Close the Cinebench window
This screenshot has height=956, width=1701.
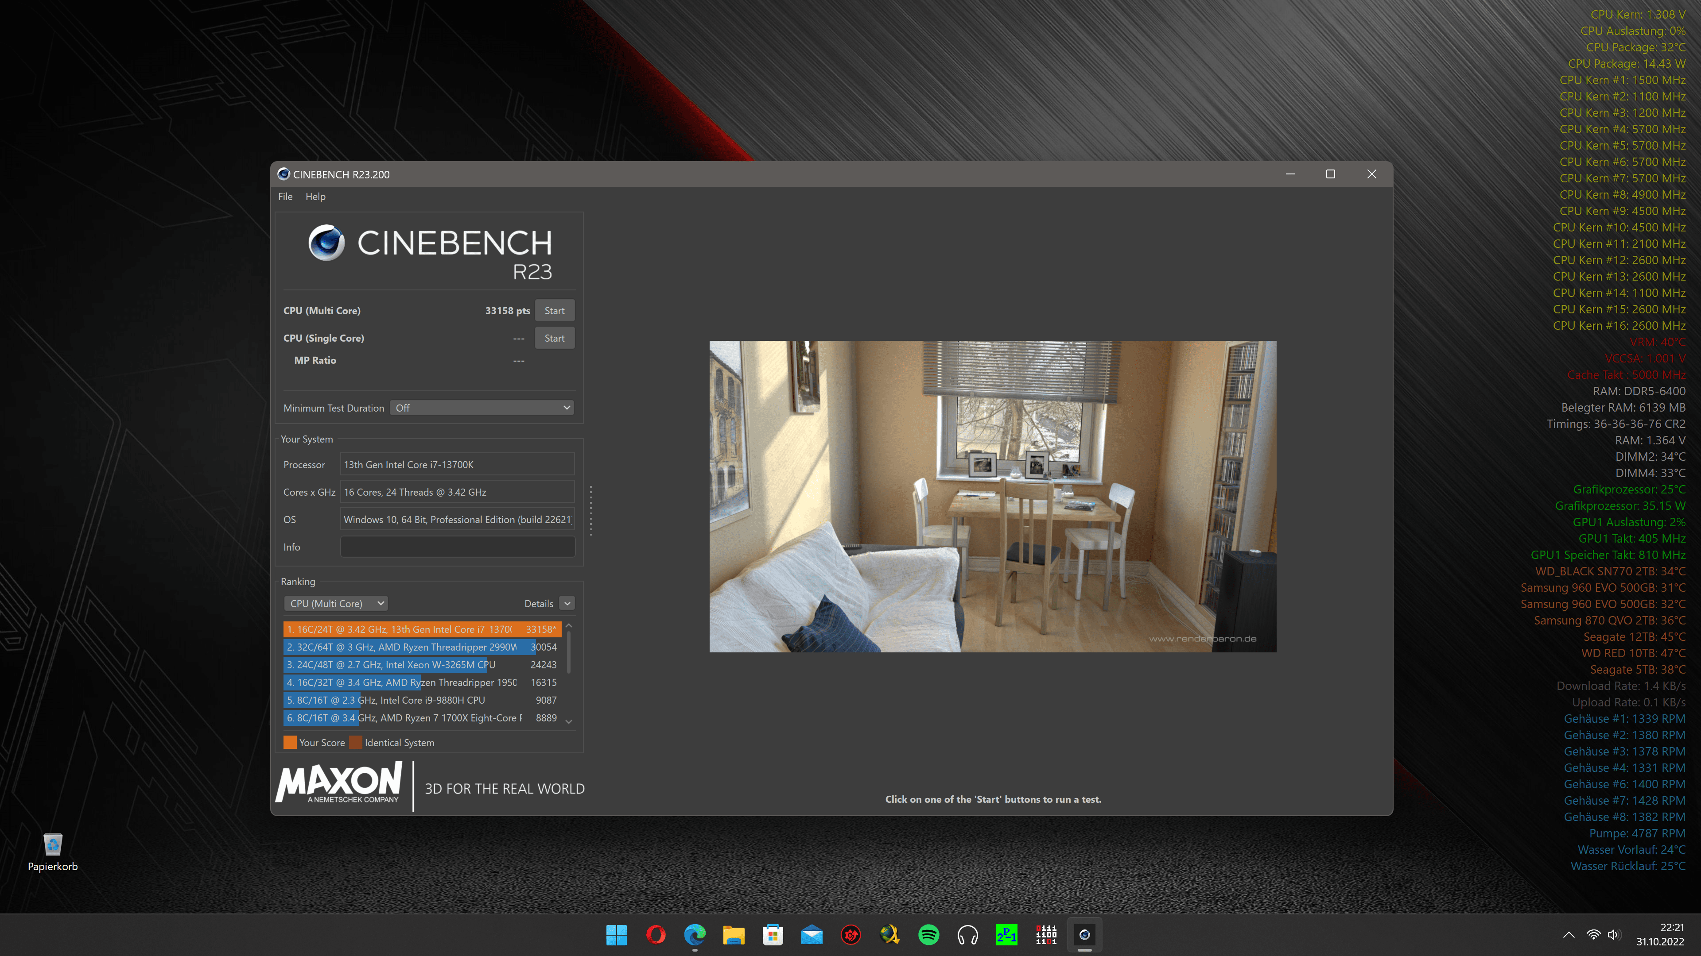[1371, 174]
